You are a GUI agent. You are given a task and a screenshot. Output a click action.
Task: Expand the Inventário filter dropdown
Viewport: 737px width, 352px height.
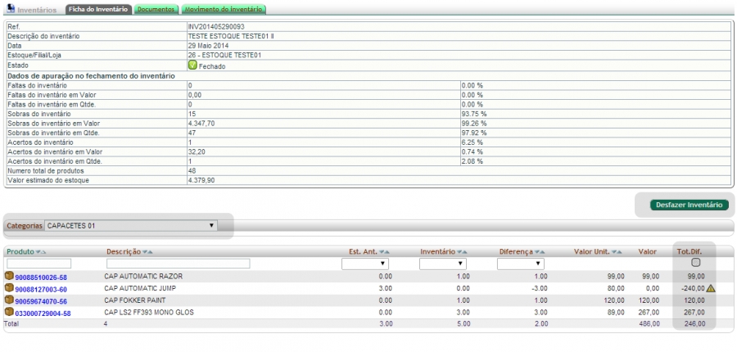tap(443, 264)
